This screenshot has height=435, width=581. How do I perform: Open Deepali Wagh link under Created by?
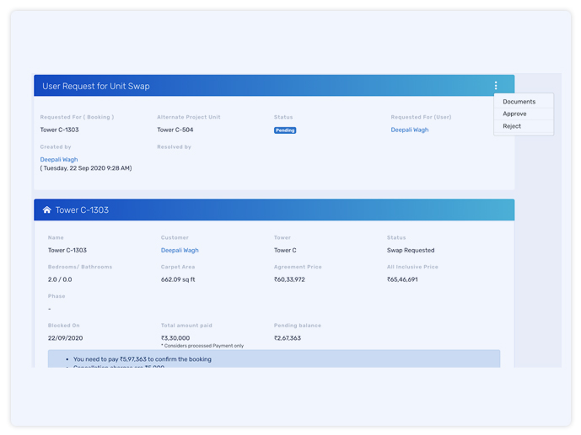click(59, 160)
